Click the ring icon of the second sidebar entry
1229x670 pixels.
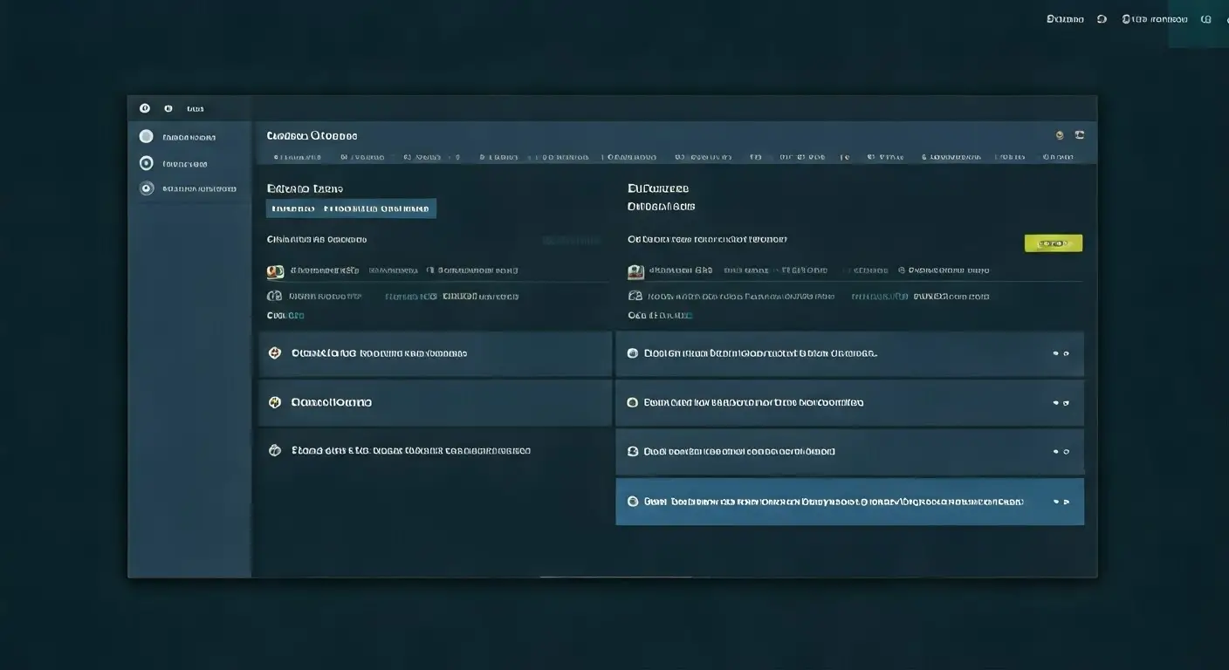pos(146,163)
